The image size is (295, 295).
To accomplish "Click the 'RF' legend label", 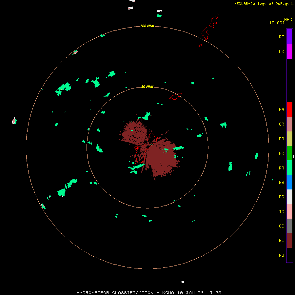I will (281, 37).
